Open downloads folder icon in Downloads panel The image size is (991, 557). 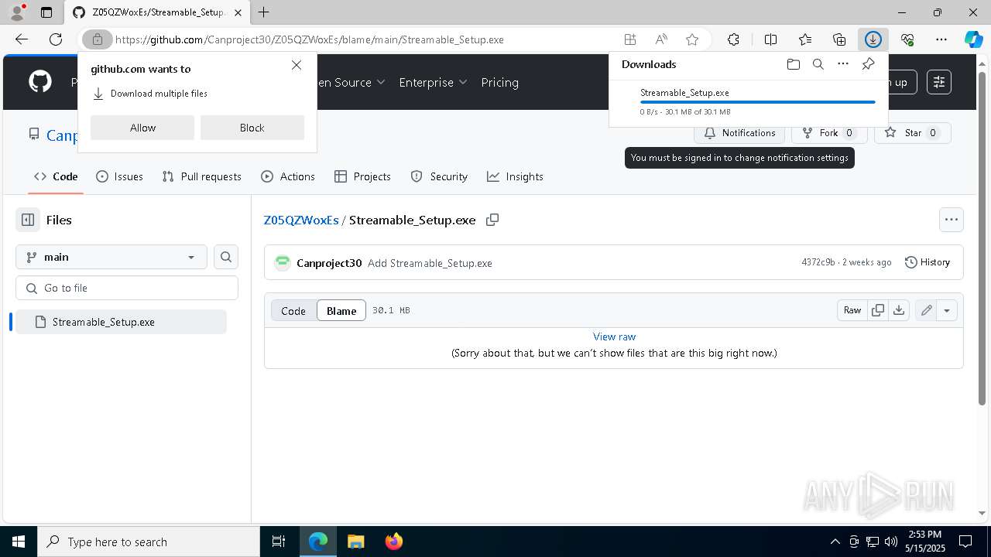pyautogui.click(x=793, y=64)
